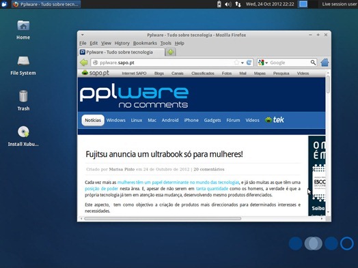Select the Home desktop icon

23,30
